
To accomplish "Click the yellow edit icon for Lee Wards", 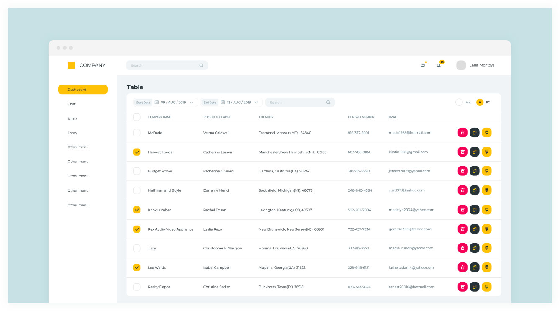I will coord(486,267).
